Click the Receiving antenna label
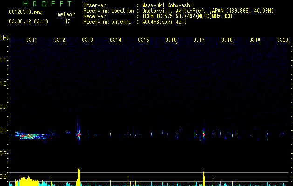 click(x=107, y=22)
